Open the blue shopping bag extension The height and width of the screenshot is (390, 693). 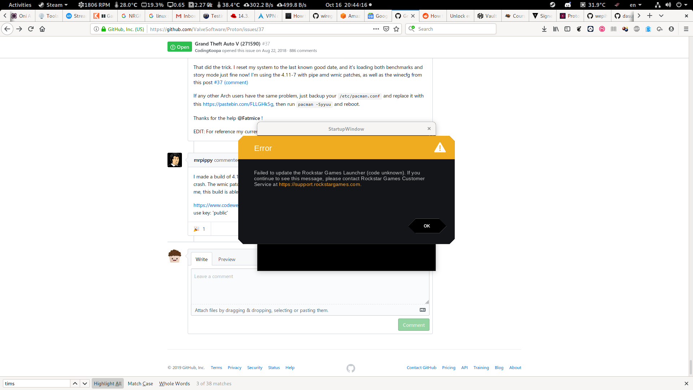pyautogui.click(x=648, y=29)
